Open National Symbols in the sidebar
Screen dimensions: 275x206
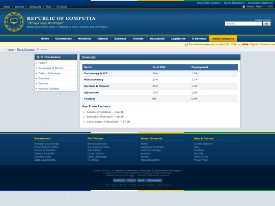coord(49,89)
